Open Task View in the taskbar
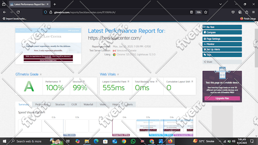Viewport: 258px width, 145px height. tap(68, 141)
